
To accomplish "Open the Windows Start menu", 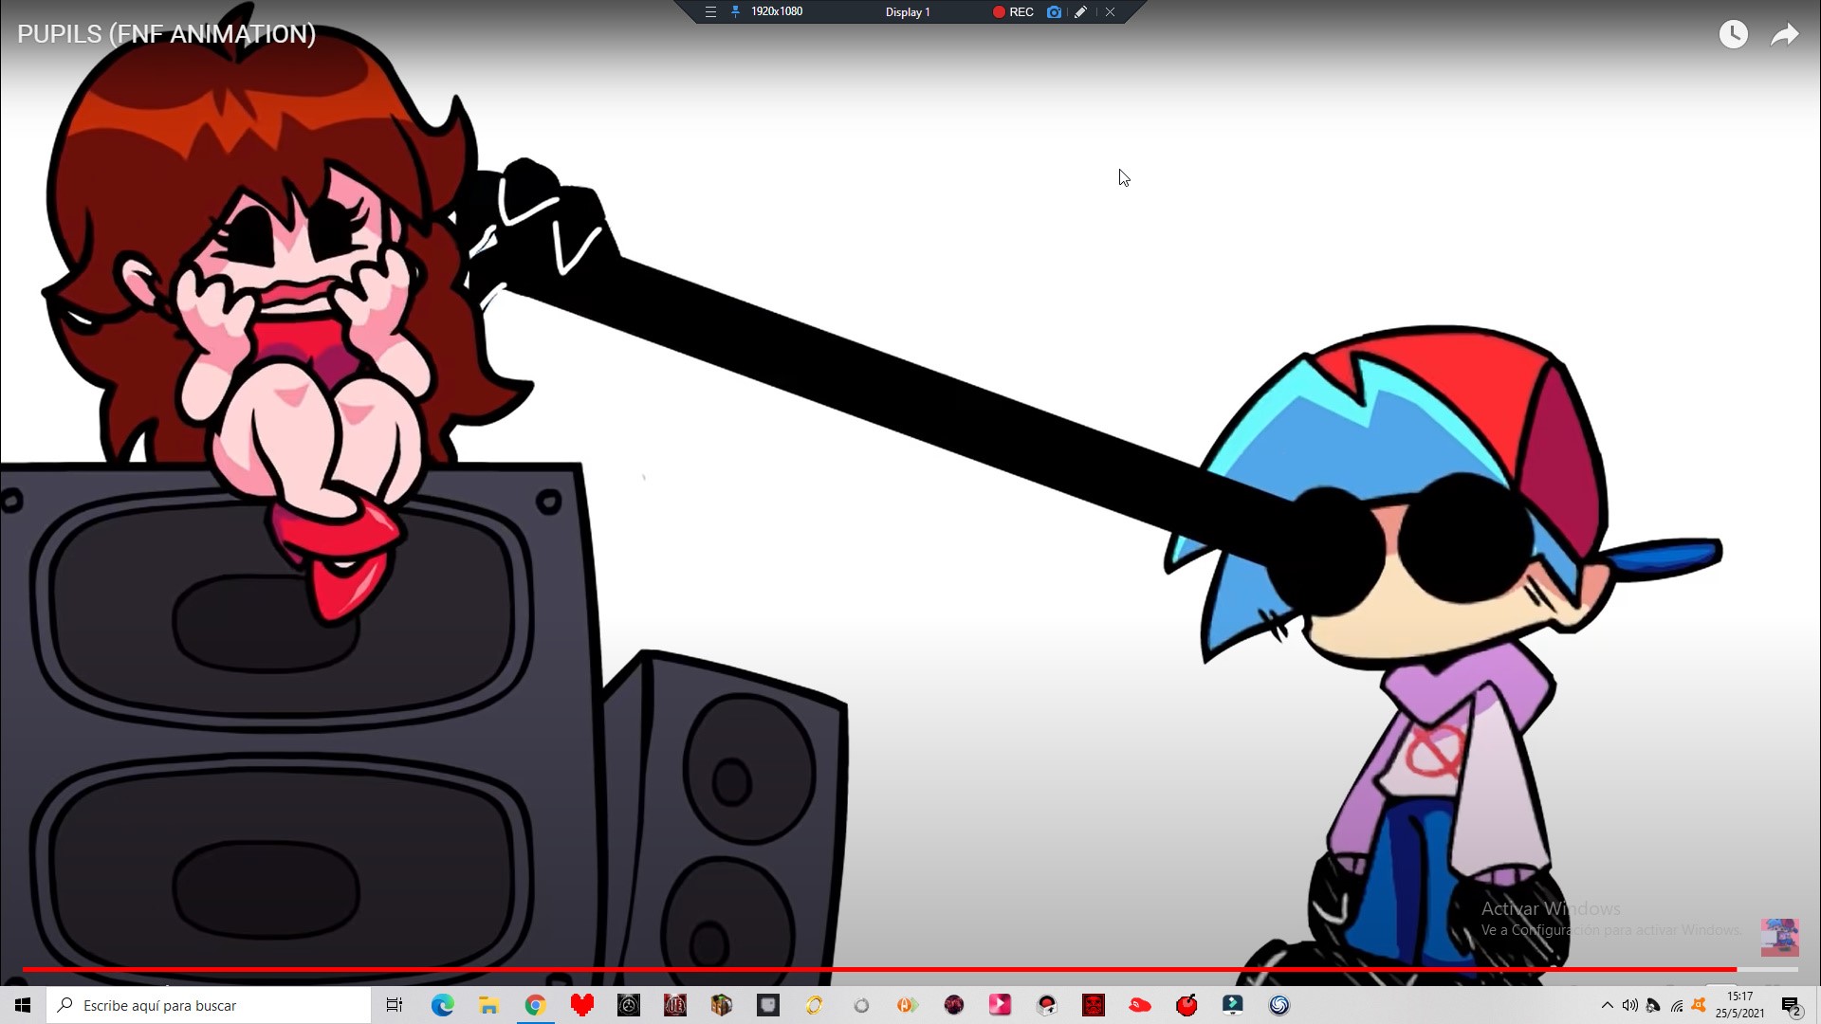I will 23,1005.
